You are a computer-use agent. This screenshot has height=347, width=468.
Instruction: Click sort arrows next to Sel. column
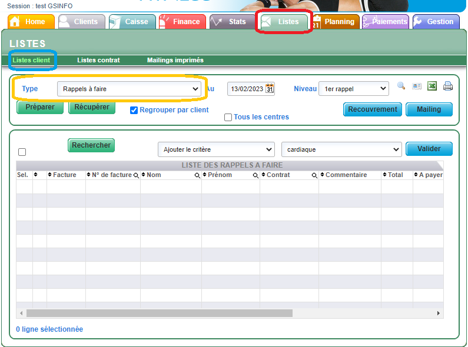click(35, 175)
